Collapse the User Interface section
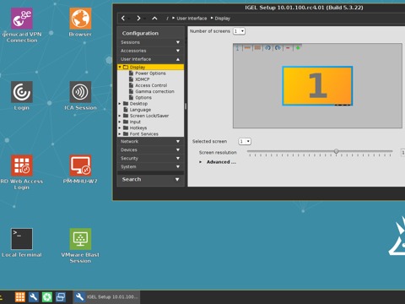The width and height of the screenshot is (405, 304). (x=150, y=59)
